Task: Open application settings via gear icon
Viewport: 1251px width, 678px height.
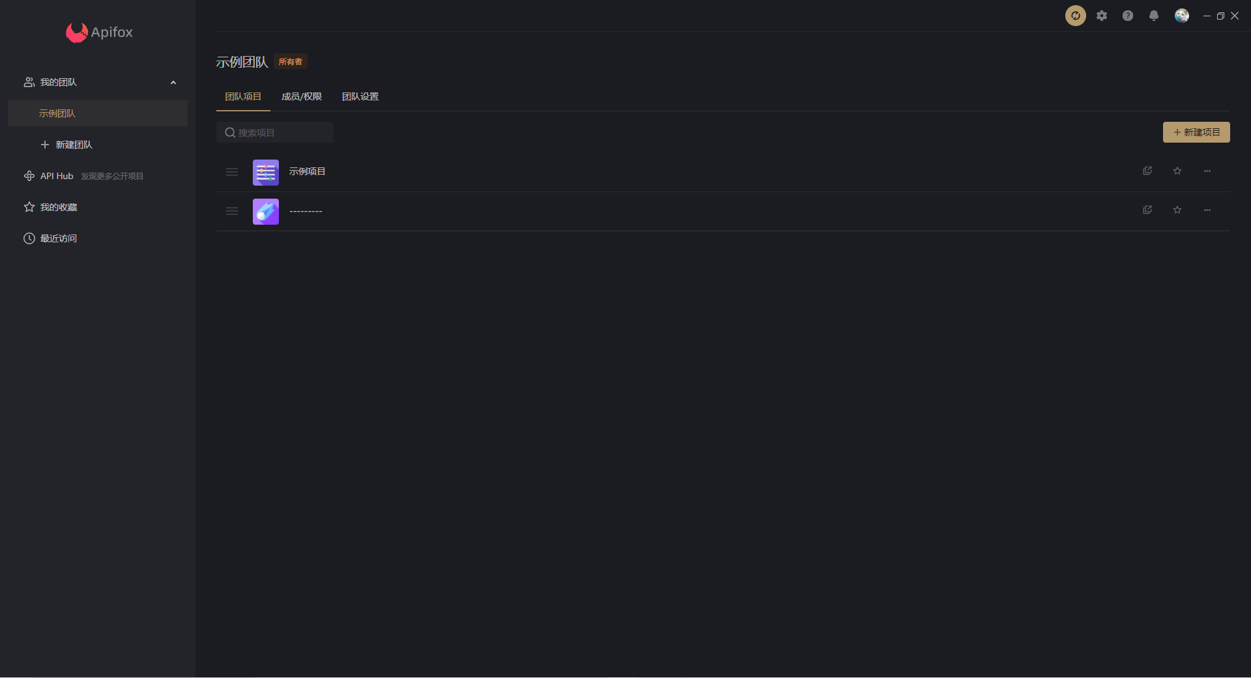Action: pyautogui.click(x=1102, y=16)
